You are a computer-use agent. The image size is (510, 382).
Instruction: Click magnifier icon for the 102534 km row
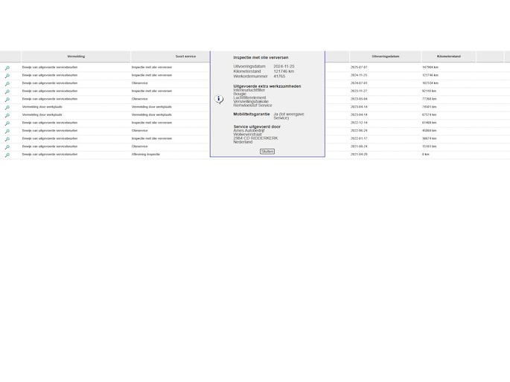tap(7, 83)
